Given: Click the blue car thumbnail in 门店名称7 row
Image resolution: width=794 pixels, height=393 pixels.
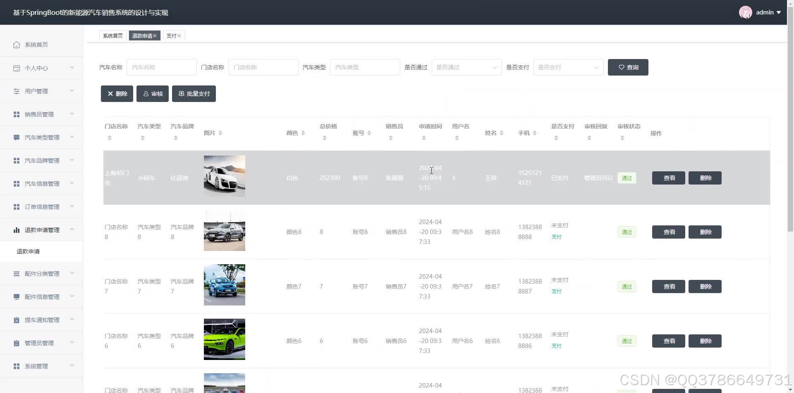Looking at the screenshot, I should click(x=225, y=285).
